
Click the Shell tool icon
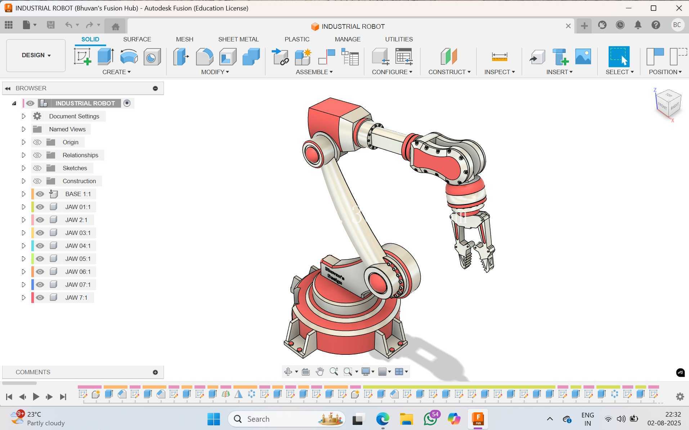pyautogui.click(x=228, y=57)
